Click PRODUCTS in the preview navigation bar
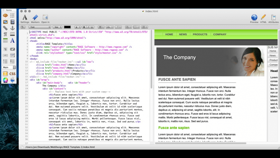 click(x=200, y=35)
